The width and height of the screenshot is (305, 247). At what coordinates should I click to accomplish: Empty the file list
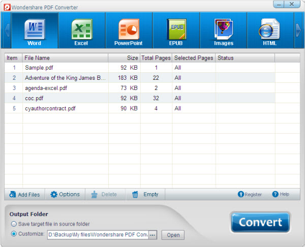click(x=145, y=194)
